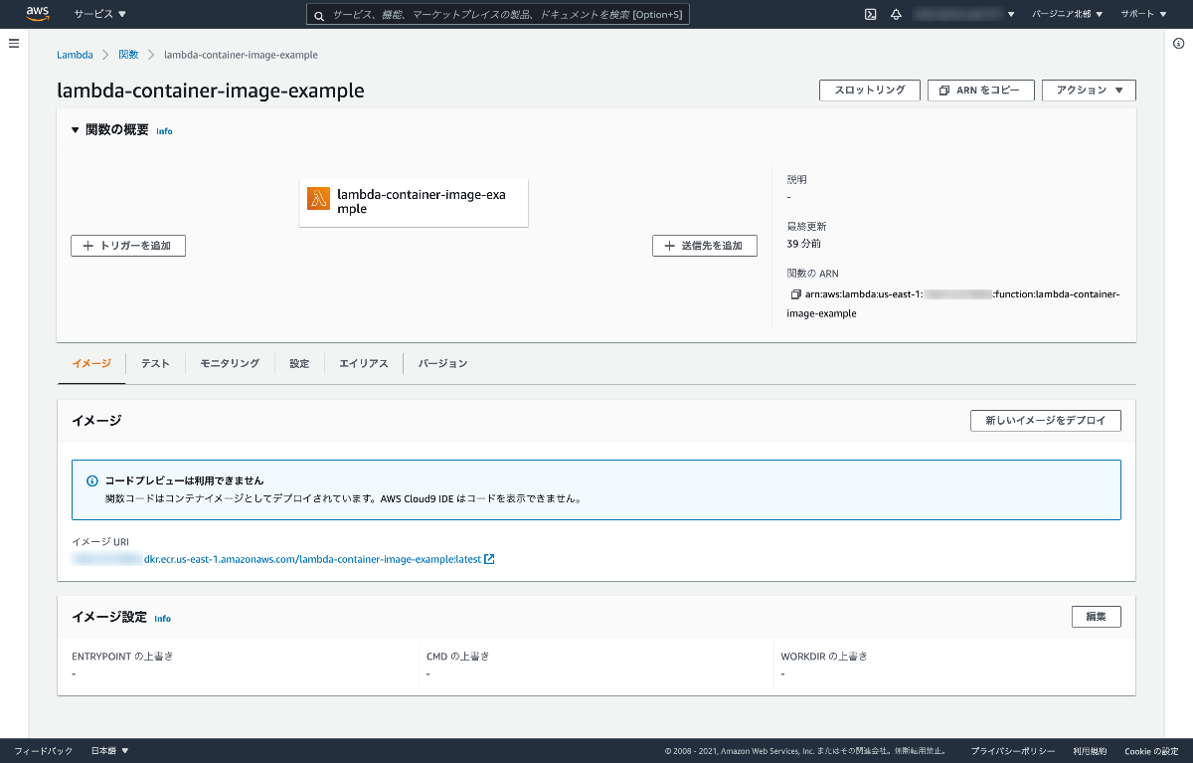The width and height of the screenshot is (1193, 763).
Task: Click the ARN をコピー button
Action: 981,90
